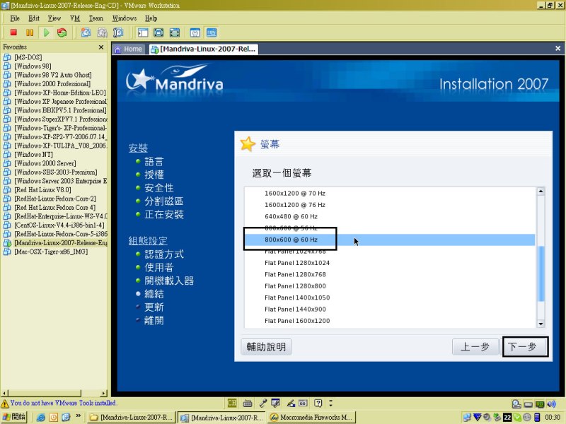566x424 pixels.
Task: Open Macromedia Fireworks taskbar button
Action: (312, 417)
